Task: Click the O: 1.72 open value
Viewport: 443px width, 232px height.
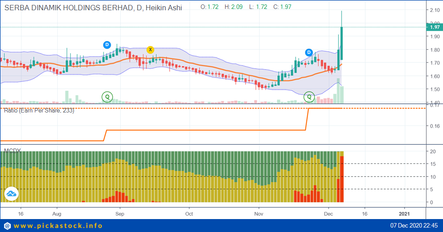Action: click(x=209, y=8)
